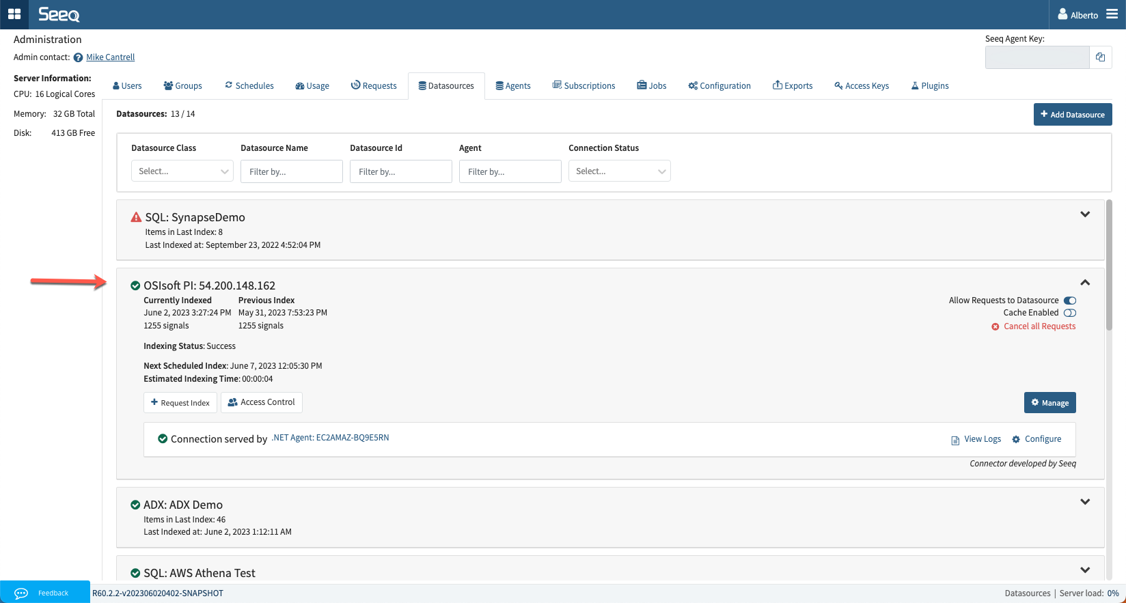The width and height of the screenshot is (1126, 603).
Task: Click the Datasource Name filter field
Action: point(291,171)
